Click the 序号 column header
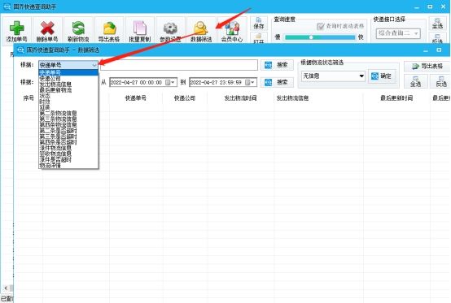This screenshot has height=303, width=451. pyautogui.click(x=28, y=98)
